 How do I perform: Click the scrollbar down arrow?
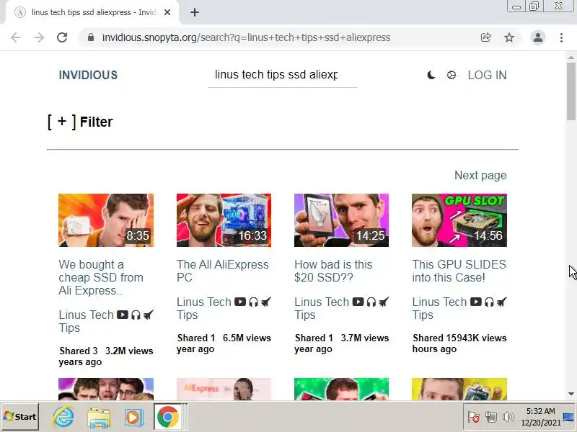(571, 394)
